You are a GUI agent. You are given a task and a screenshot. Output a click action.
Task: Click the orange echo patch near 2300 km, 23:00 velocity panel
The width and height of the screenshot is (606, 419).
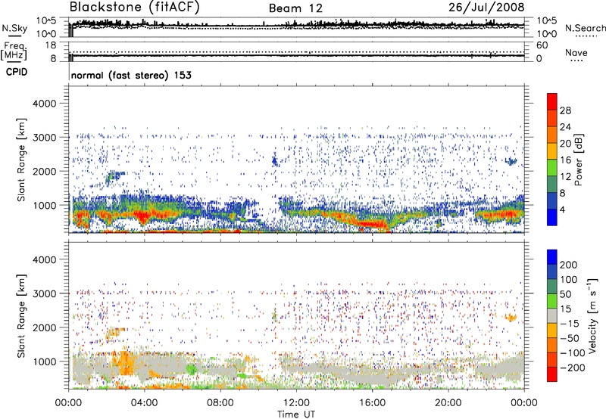pyautogui.click(x=511, y=318)
